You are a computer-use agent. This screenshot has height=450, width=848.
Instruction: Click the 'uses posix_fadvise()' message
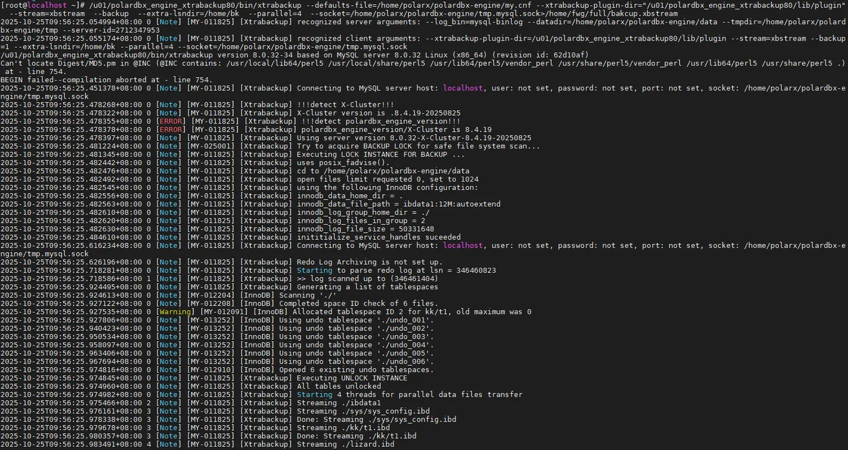pyautogui.click(x=343, y=163)
